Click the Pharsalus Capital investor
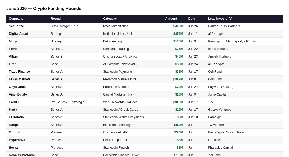This screenshot has height=157, width=289. click(x=220, y=148)
